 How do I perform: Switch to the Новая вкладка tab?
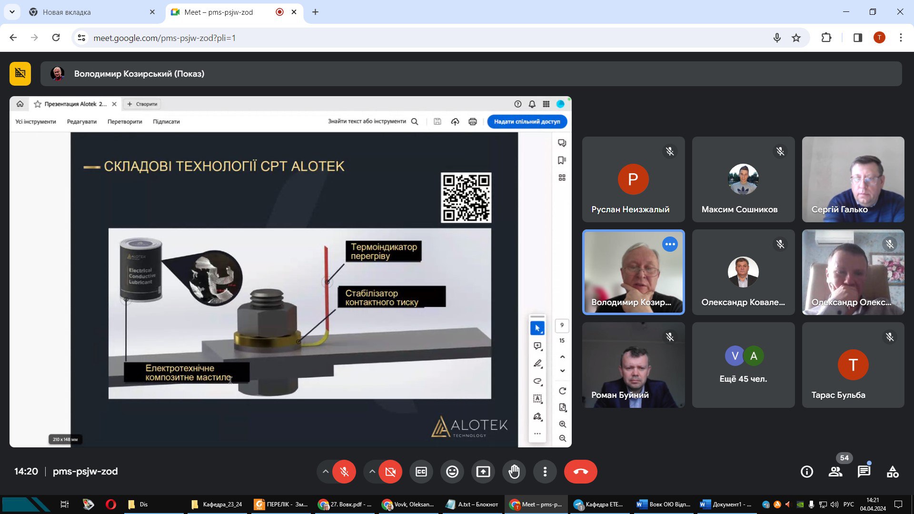pos(90,12)
